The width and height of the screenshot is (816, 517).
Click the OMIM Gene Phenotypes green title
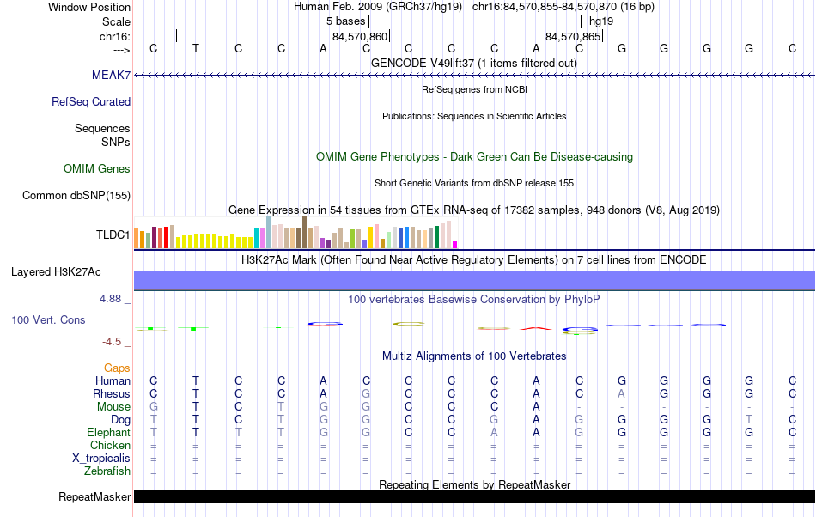point(474,156)
